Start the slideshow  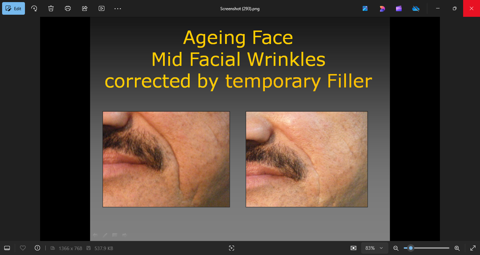coord(102,8)
